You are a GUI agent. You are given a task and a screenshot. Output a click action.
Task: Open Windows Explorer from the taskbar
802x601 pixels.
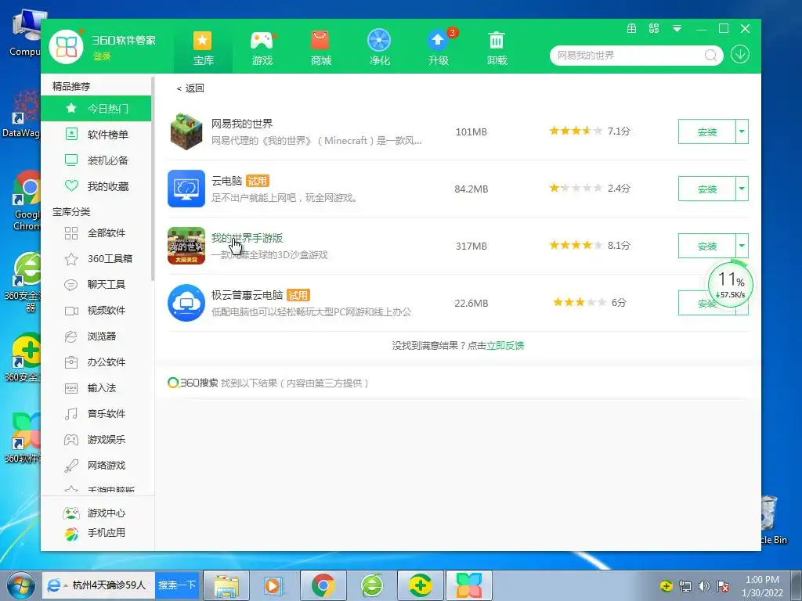(226, 585)
